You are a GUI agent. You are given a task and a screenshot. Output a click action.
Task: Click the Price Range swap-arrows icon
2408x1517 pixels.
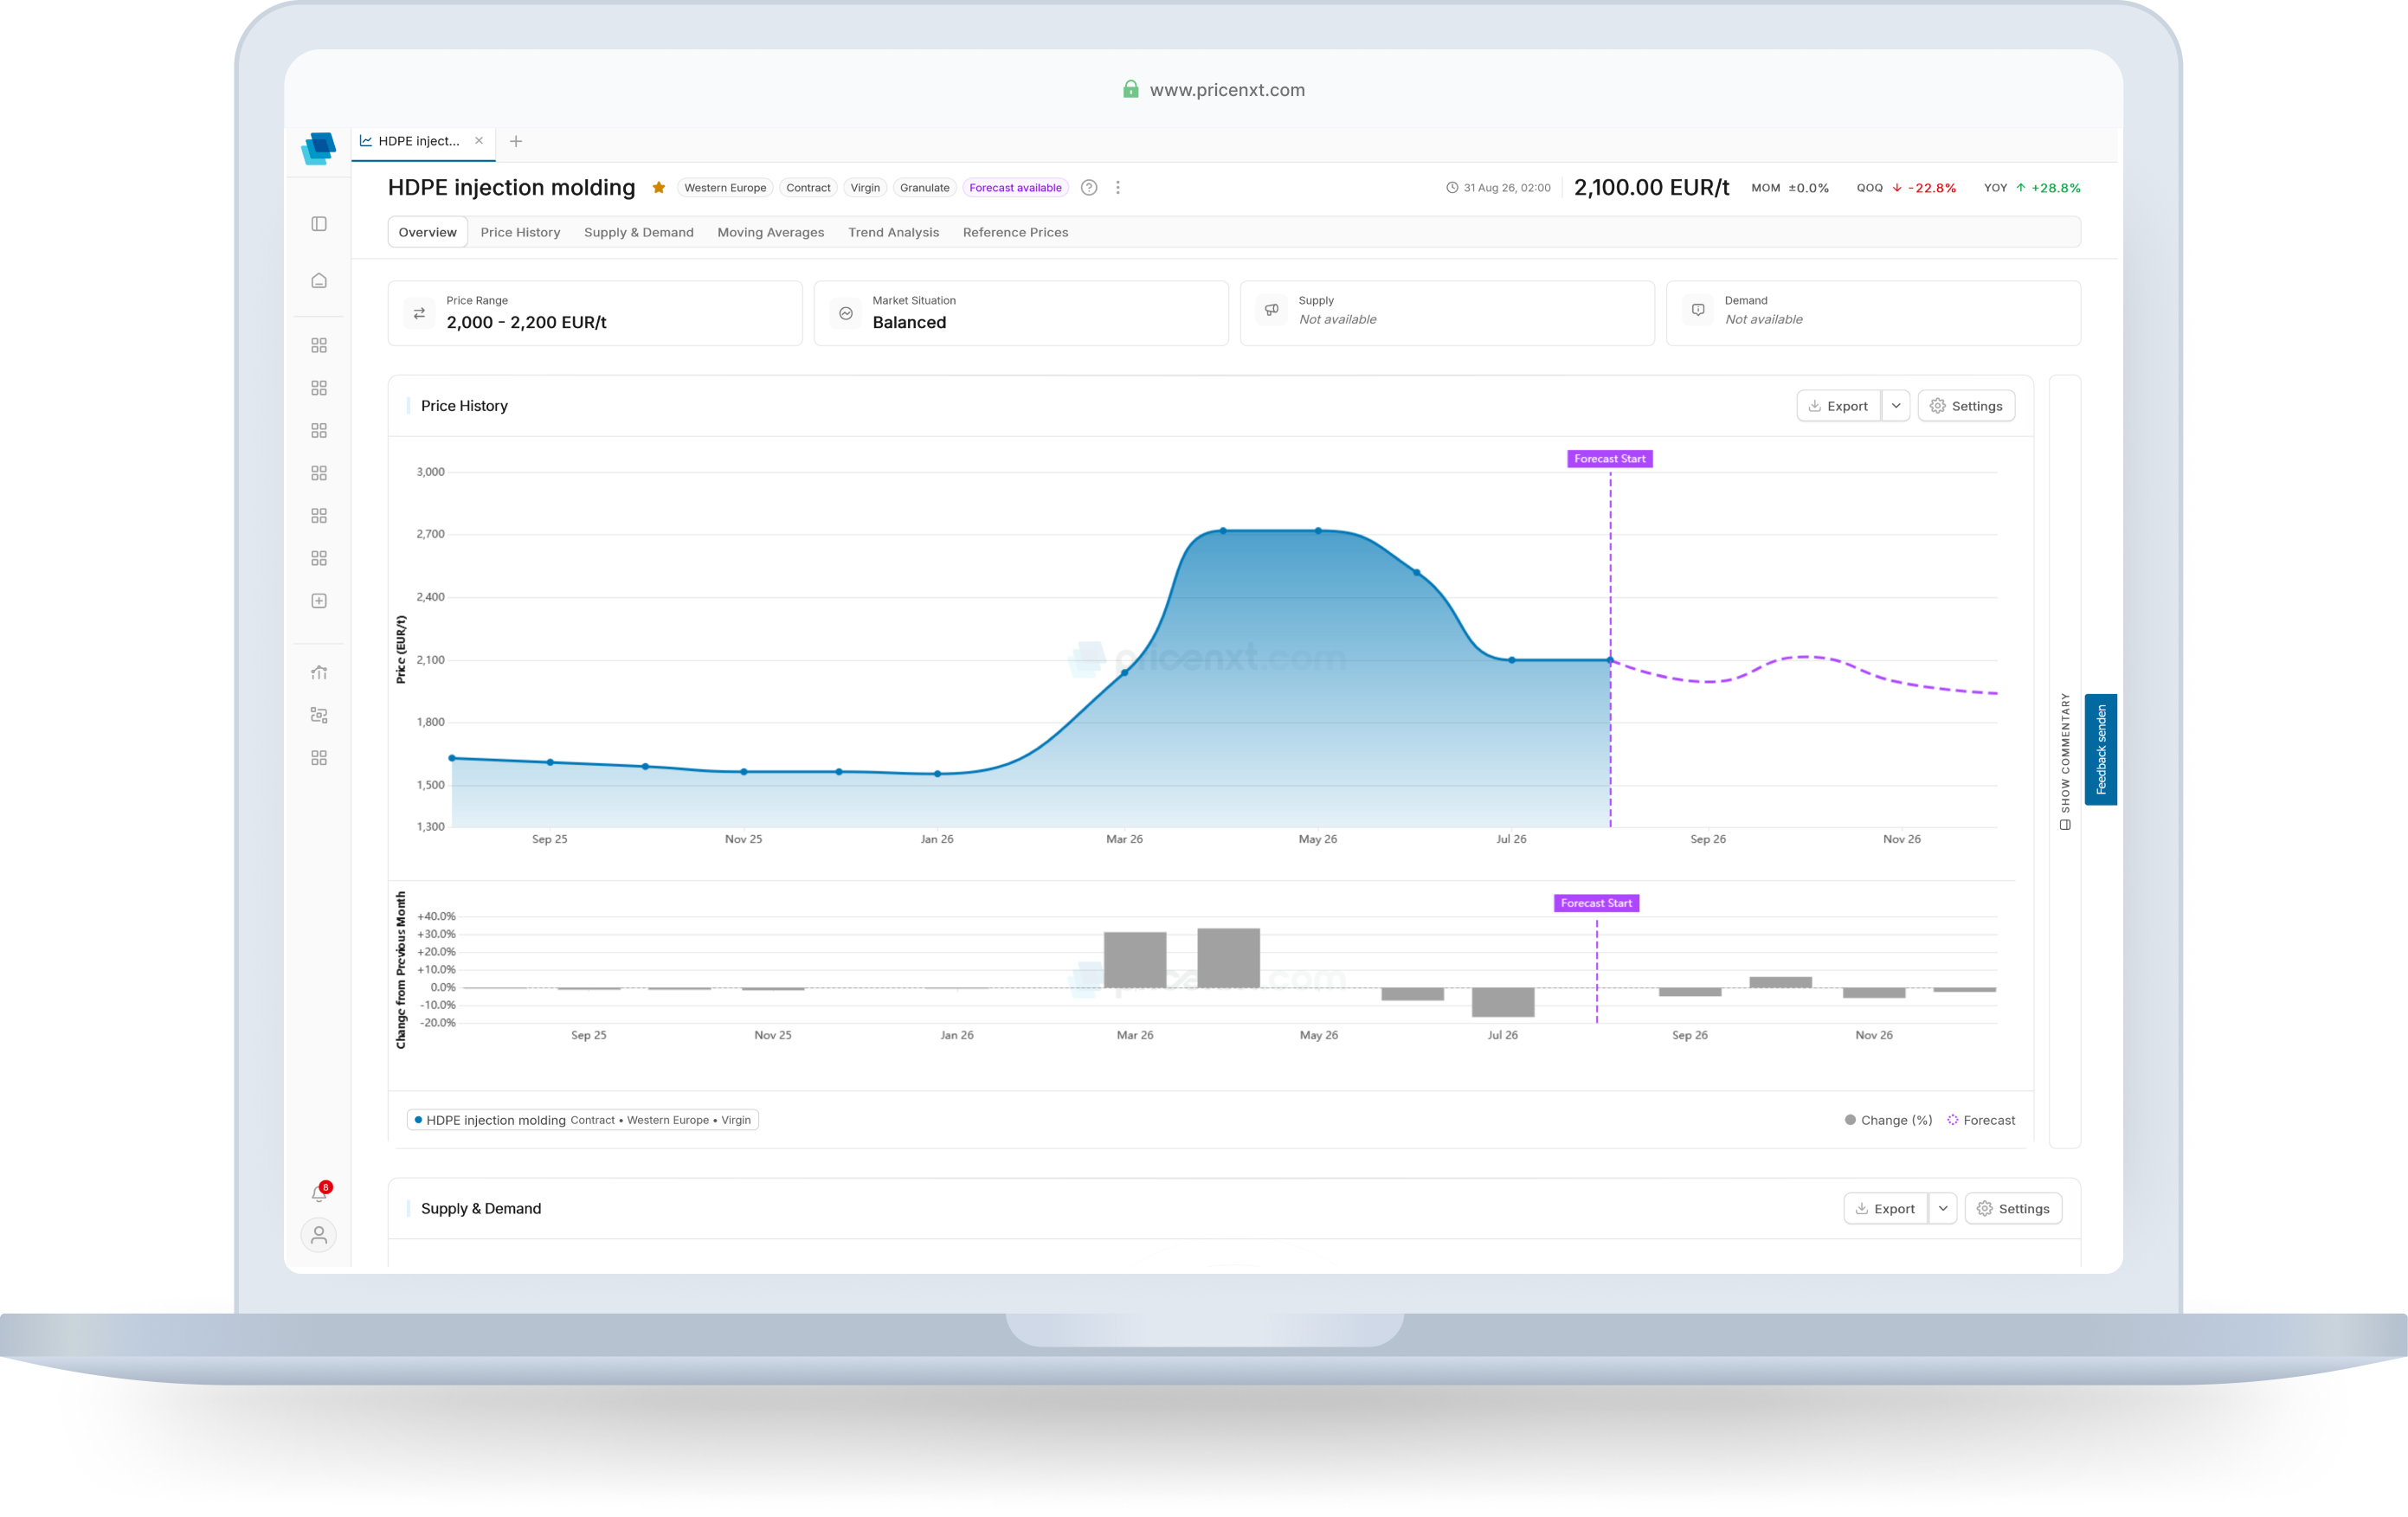pyautogui.click(x=420, y=313)
